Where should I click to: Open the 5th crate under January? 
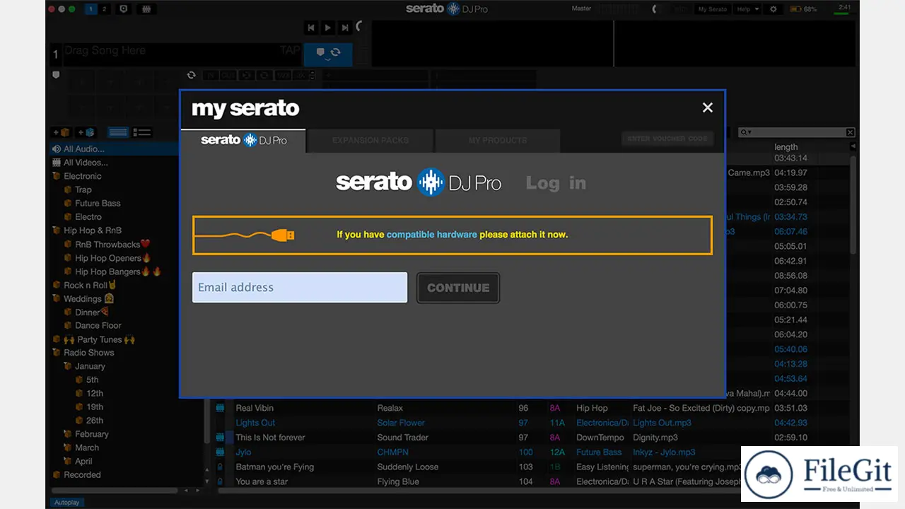coord(93,380)
